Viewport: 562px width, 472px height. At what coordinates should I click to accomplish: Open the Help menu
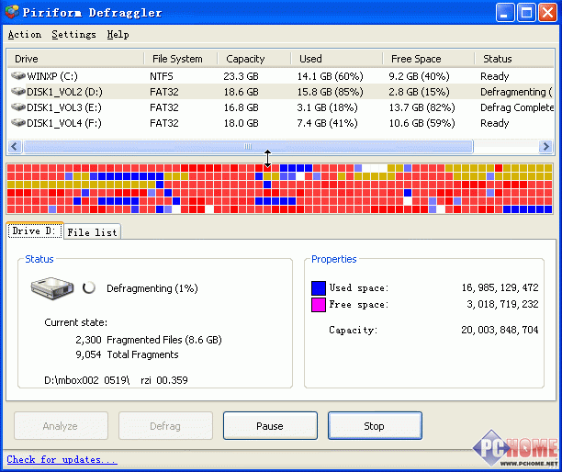coord(118,34)
